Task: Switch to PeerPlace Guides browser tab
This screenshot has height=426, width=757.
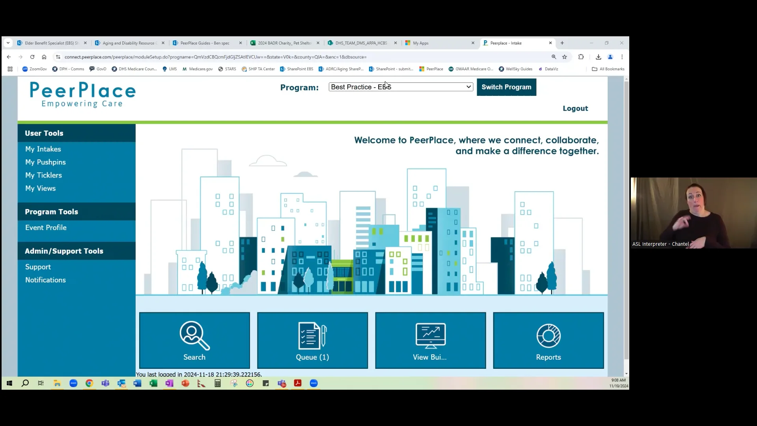Action: 205,43
